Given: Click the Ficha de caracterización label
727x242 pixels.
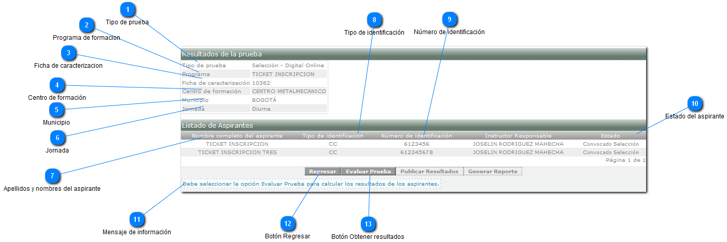Looking at the screenshot, I should pos(216,83).
